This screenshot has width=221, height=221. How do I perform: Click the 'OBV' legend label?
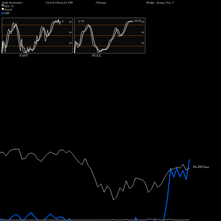coord(7,13)
